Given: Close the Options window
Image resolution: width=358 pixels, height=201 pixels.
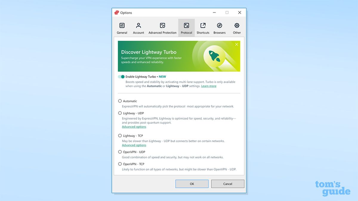Looking at the screenshot, I should (x=240, y=13).
